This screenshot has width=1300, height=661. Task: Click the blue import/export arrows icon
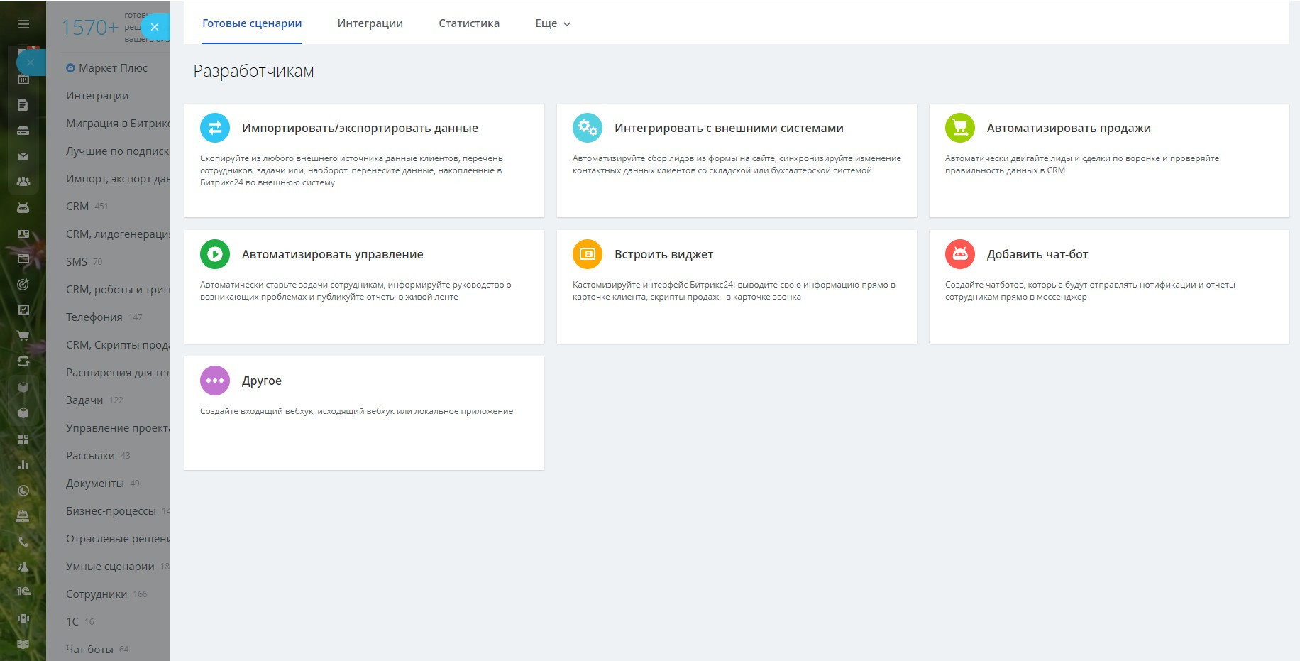pyautogui.click(x=215, y=128)
